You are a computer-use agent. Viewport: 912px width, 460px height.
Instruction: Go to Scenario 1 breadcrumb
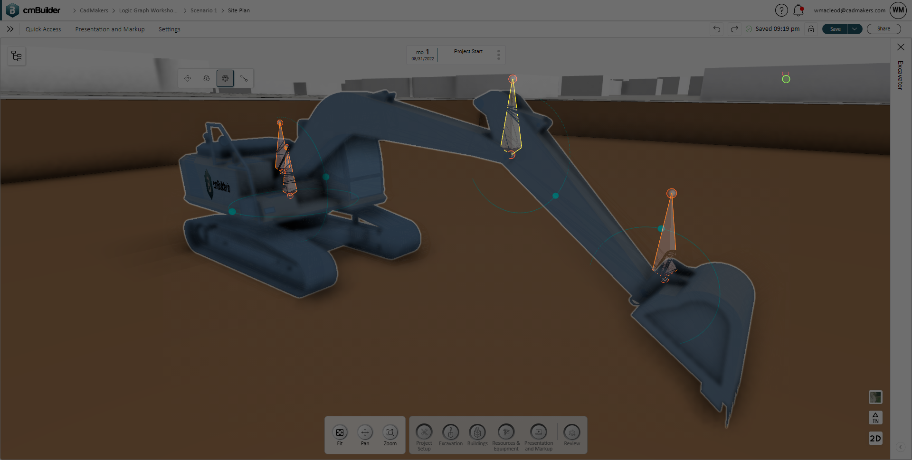(x=204, y=10)
